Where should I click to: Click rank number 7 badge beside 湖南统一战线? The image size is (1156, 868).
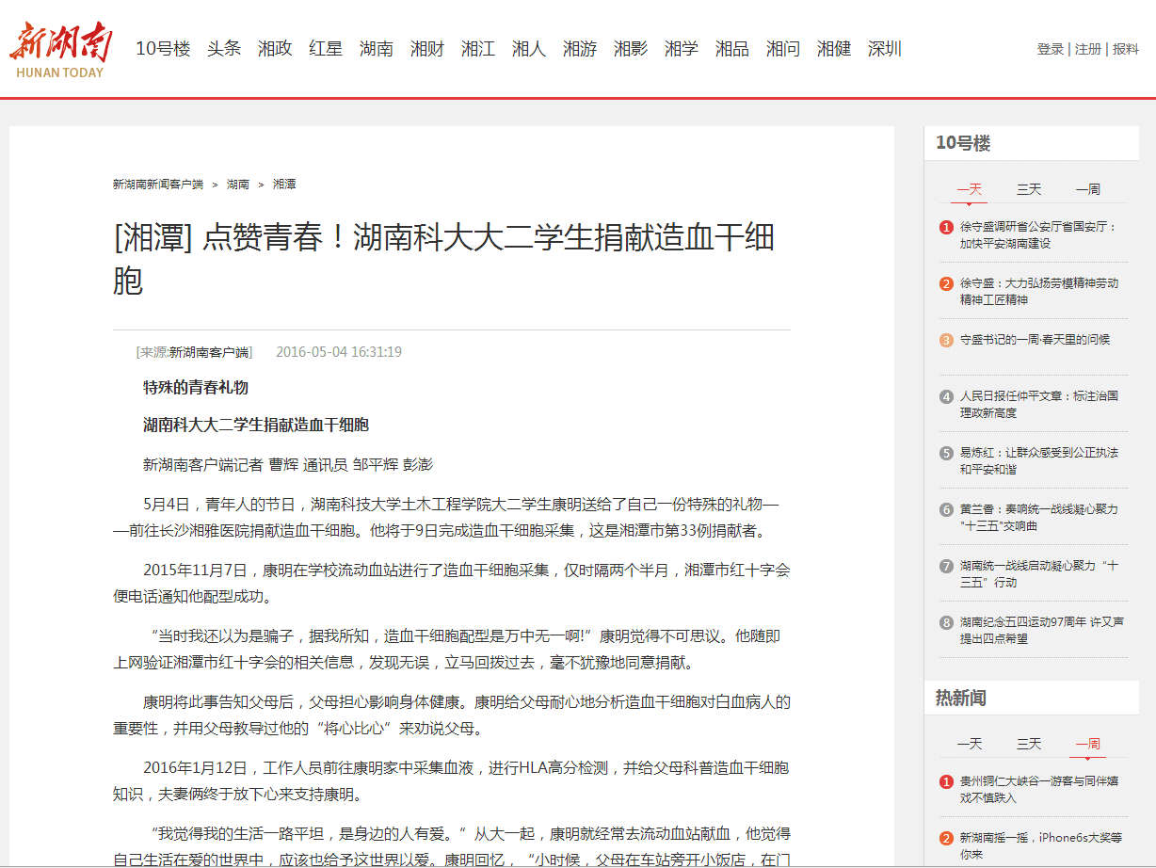pos(946,566)
